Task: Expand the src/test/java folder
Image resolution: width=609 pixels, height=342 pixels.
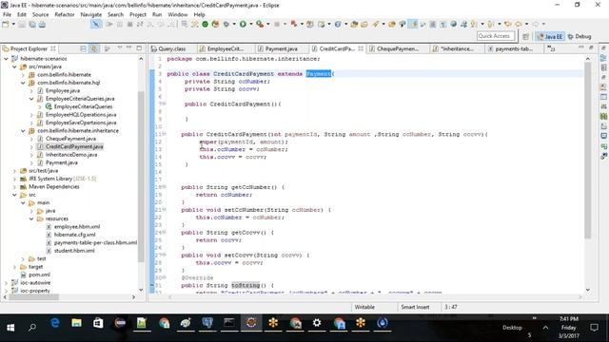Action: pyautogui.click(x=15, y=171)
